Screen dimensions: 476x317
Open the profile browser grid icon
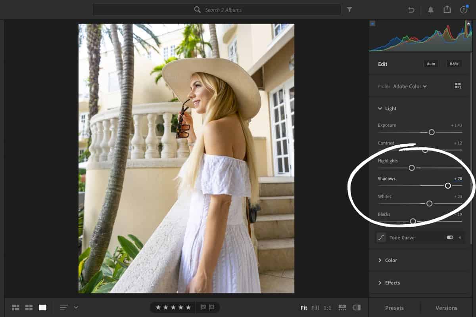[x=458, y=86]
